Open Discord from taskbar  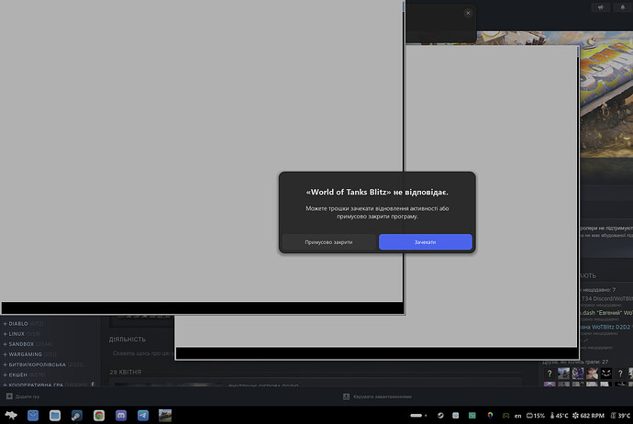click(x=121, y=415)
